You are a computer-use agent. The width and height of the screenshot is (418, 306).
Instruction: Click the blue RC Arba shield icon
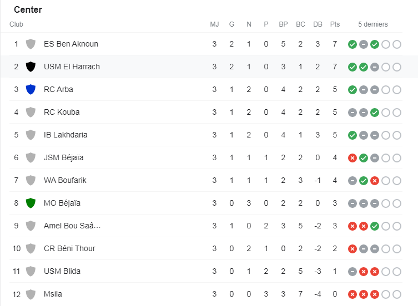pos(31,89)
